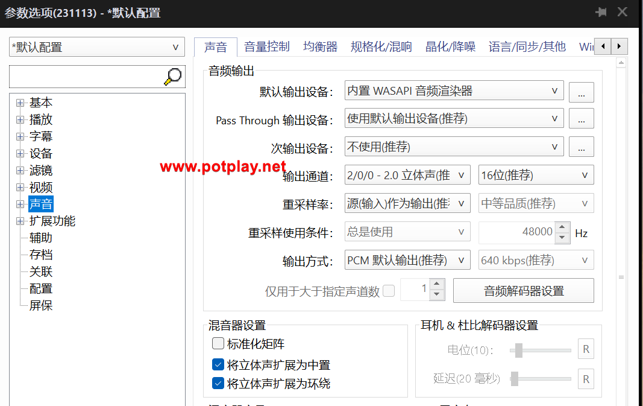Switch to the 声音 tab
This screenshot has height=406, width=643.
(x=215, y=47)
